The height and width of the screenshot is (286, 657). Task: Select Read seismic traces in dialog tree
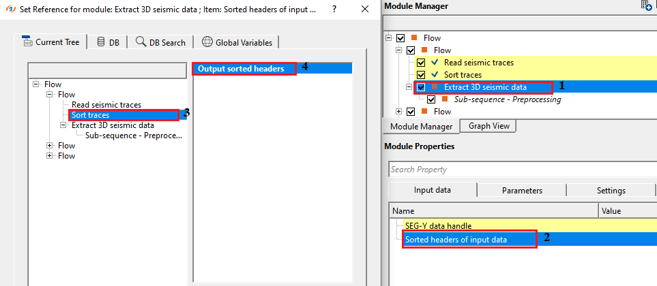click(x=106, y=105)
